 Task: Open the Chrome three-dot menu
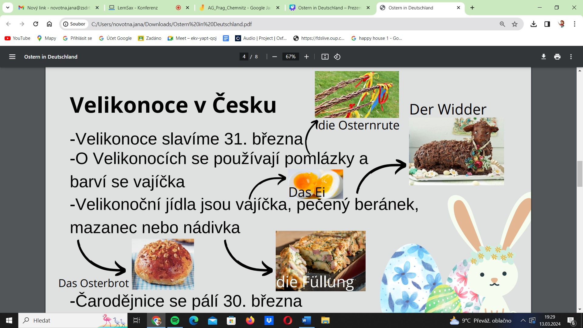[x=574, y=24]
